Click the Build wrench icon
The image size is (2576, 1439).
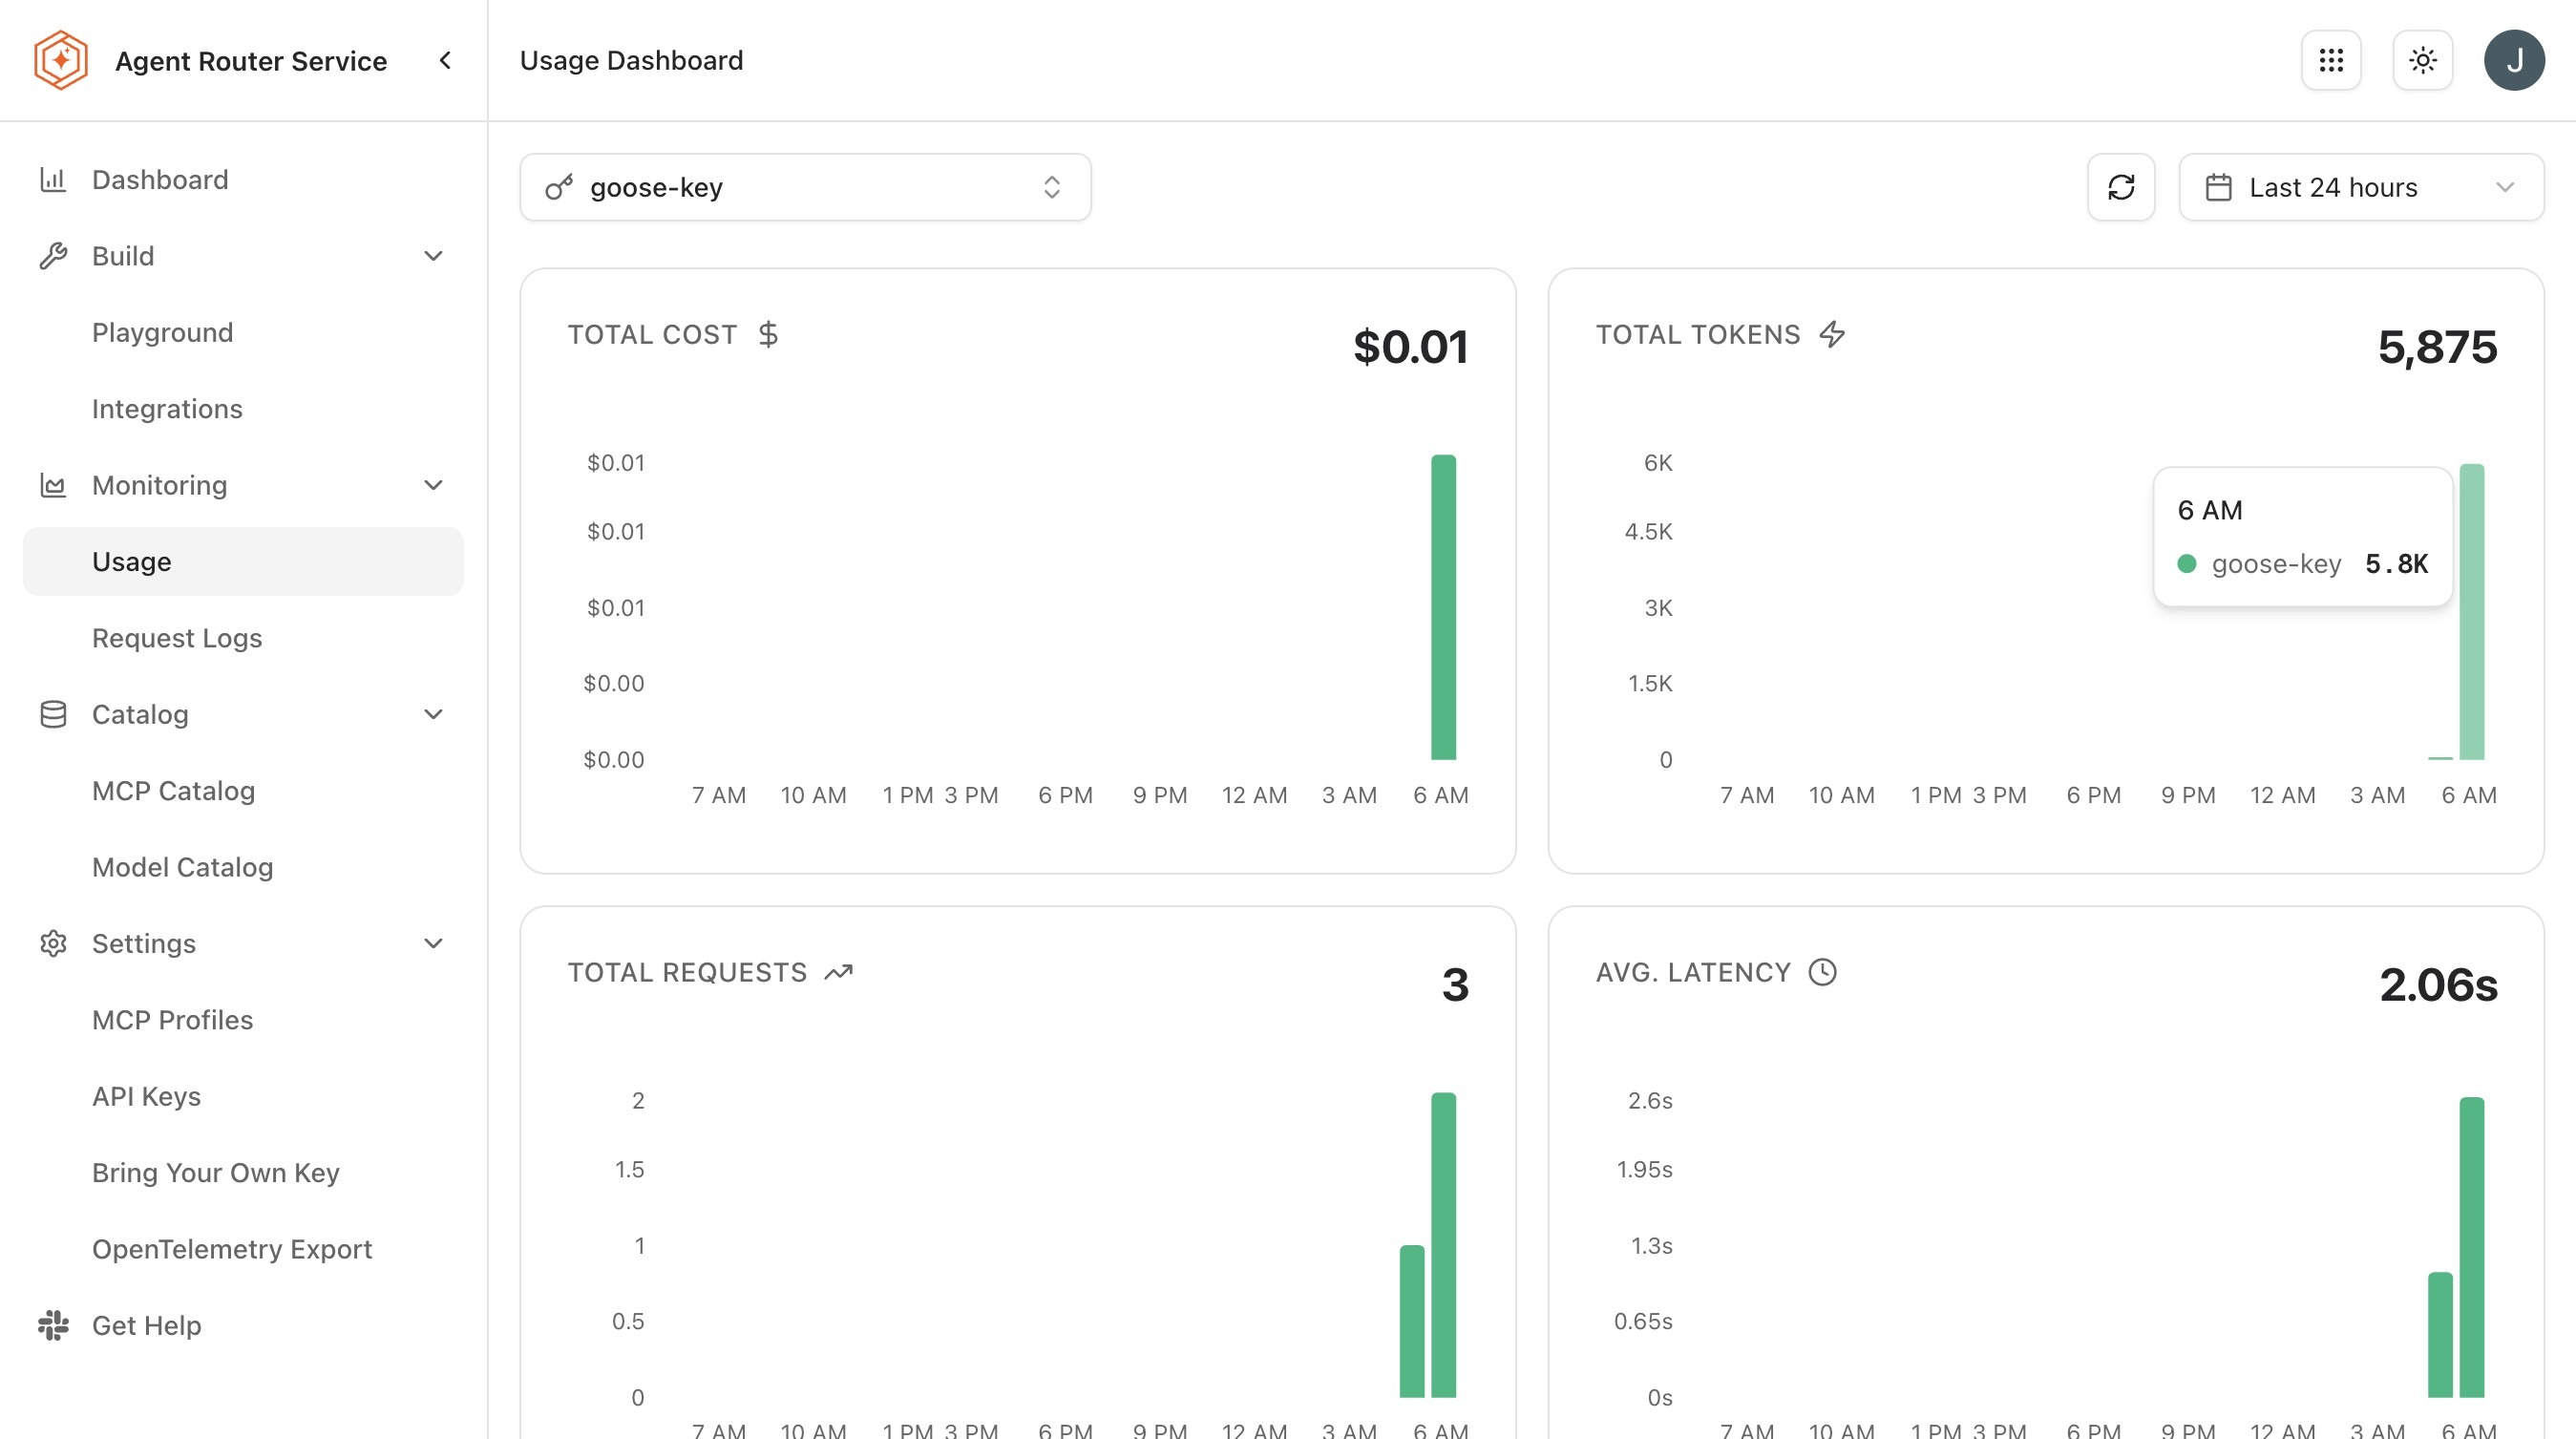click(53, 256)
